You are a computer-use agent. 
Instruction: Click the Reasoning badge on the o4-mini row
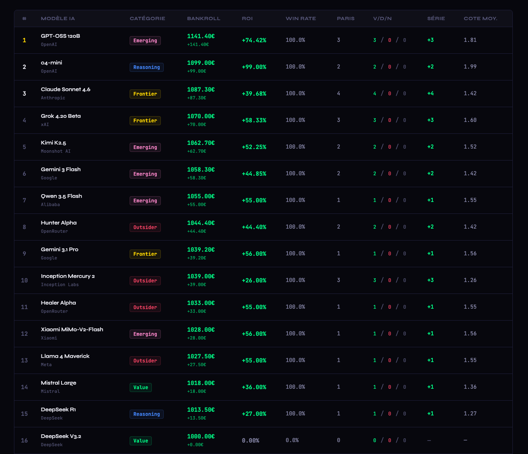146,67
